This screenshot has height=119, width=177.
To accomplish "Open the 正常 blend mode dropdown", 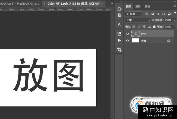I will click(138, 20).
